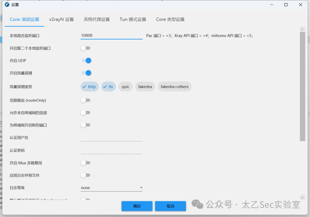This screenshot has height=217, width=310.
Task: Enable 允许来自局域网的连接
Action: (86, 113)
